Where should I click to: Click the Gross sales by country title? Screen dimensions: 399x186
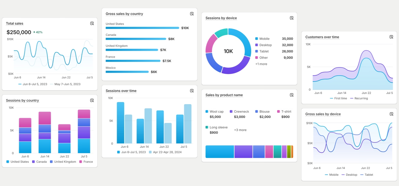coord(124,14)
